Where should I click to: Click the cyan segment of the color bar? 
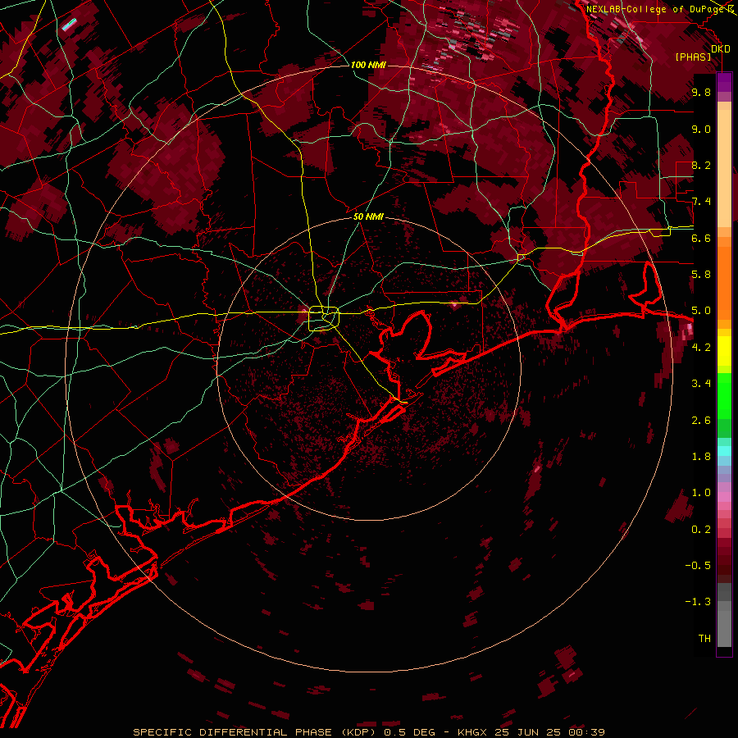pyautogui.click(x=724, y=451)
